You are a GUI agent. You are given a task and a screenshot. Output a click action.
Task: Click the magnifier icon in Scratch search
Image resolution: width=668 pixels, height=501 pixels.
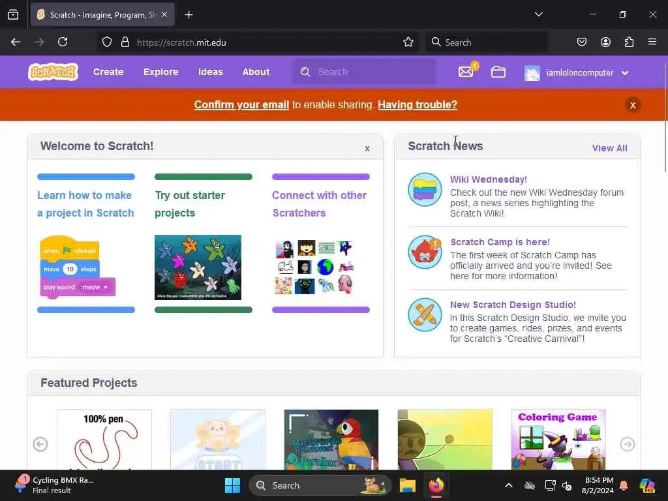305,72
